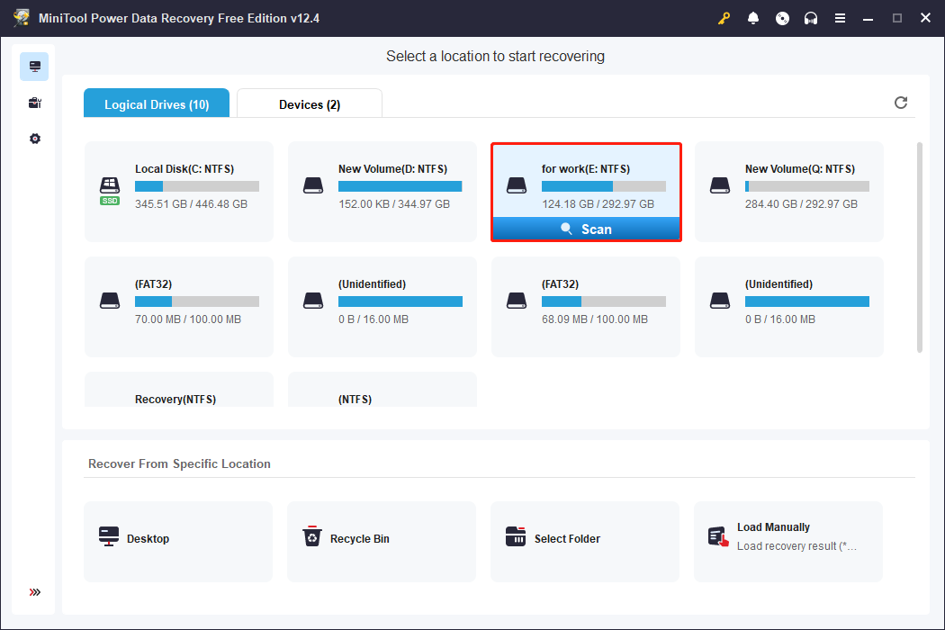Select the Recovery(NTFS) partition
Image resolution: width=945 pixels, height=630 pixels.
(x=179, y=390)
